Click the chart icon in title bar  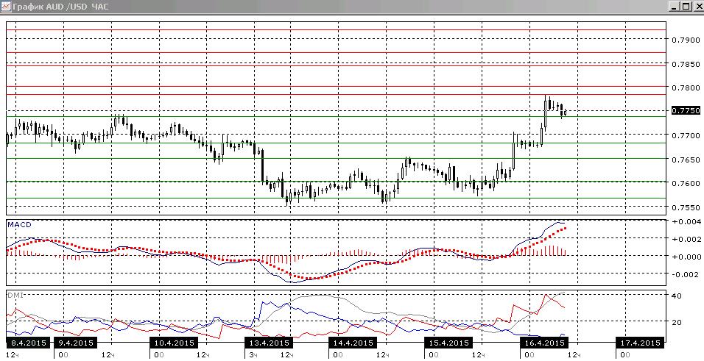[5, 7]
